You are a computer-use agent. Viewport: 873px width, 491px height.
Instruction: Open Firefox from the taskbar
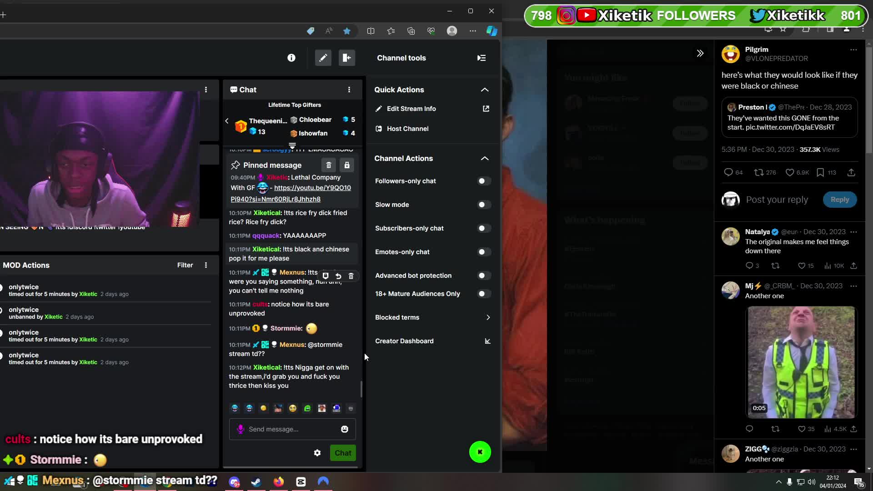coord(279,481)
